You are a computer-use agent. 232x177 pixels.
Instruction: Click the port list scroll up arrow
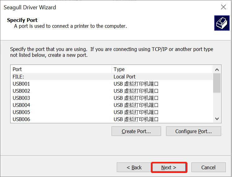[x=217, y=70]
